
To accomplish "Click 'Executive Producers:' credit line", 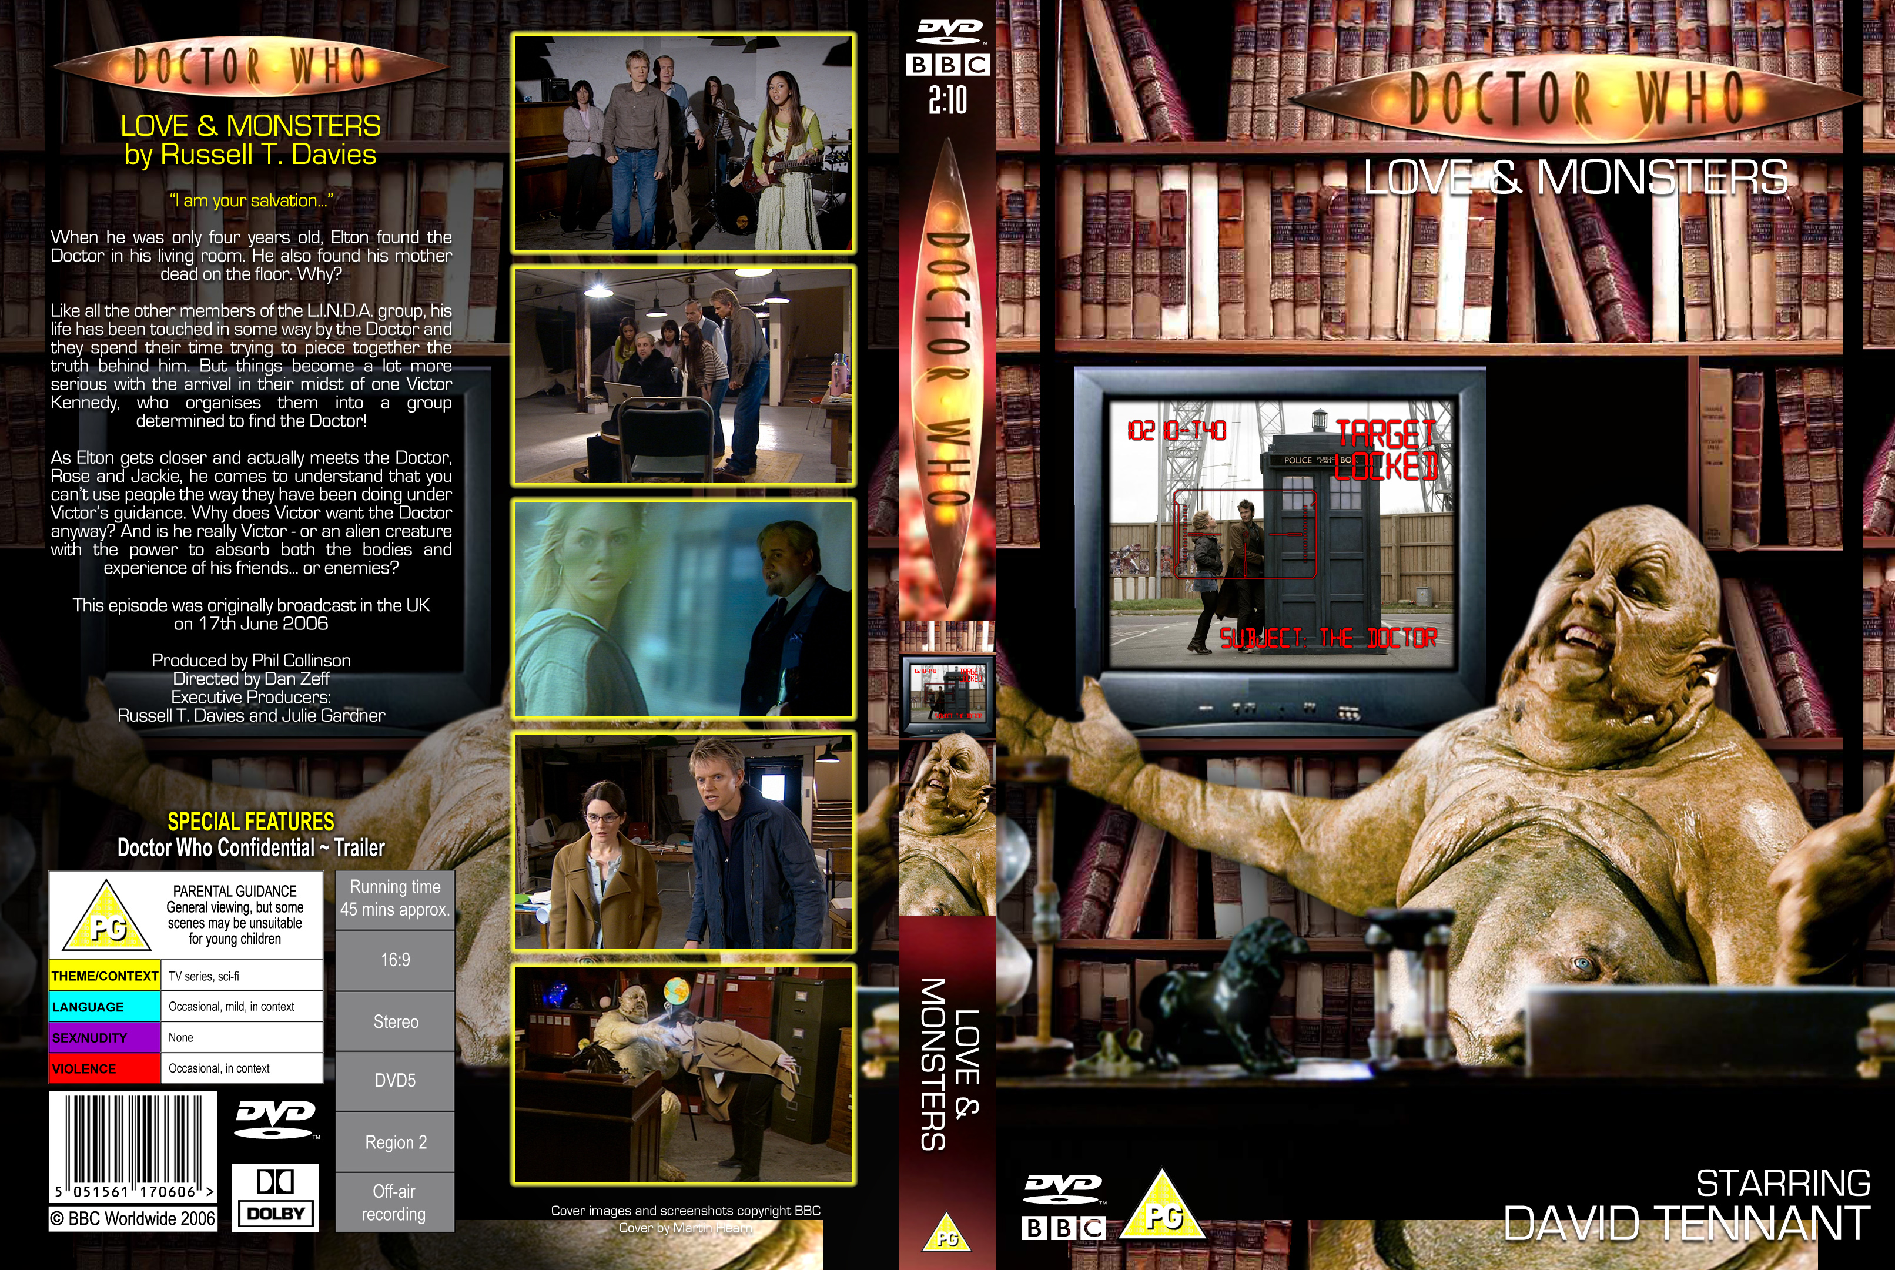I will coord(251,698).
